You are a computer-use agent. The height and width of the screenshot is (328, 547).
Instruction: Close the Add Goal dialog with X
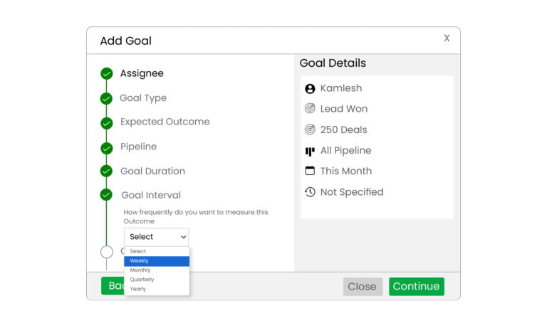coord(447,38)
